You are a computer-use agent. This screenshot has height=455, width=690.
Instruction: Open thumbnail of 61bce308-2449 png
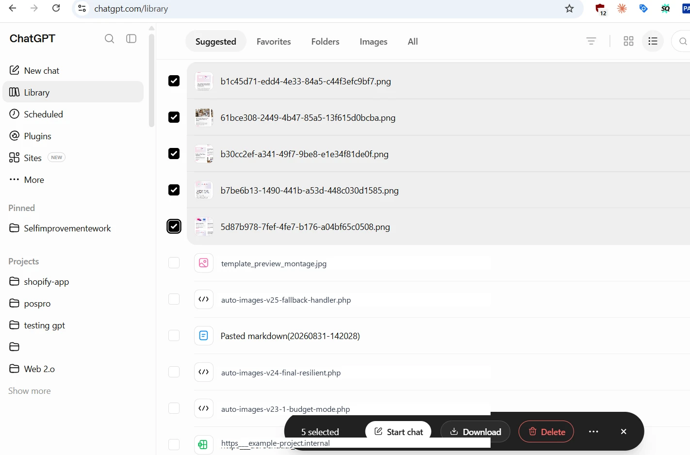(x=204, y=117)
